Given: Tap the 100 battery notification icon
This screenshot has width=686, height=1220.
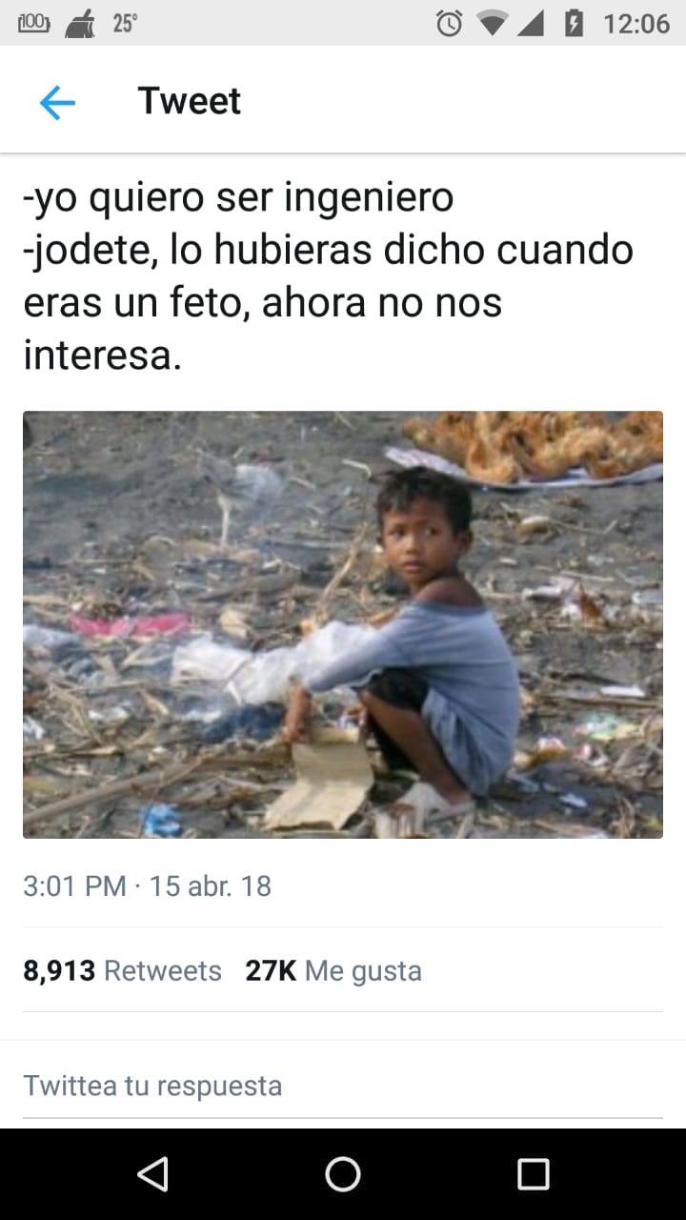Looking at the screenshot, I should 34,23.
